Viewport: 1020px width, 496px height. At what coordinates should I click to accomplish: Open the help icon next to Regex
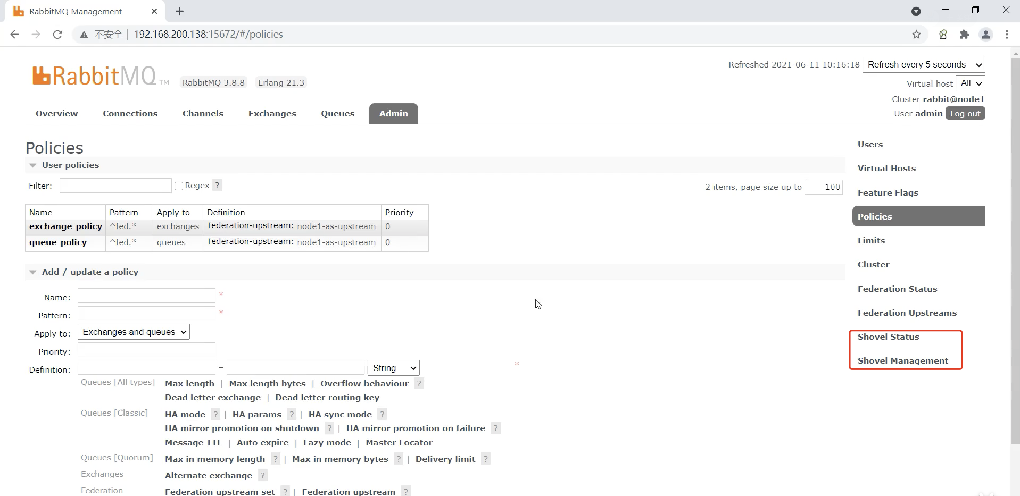tap(217, 186)
